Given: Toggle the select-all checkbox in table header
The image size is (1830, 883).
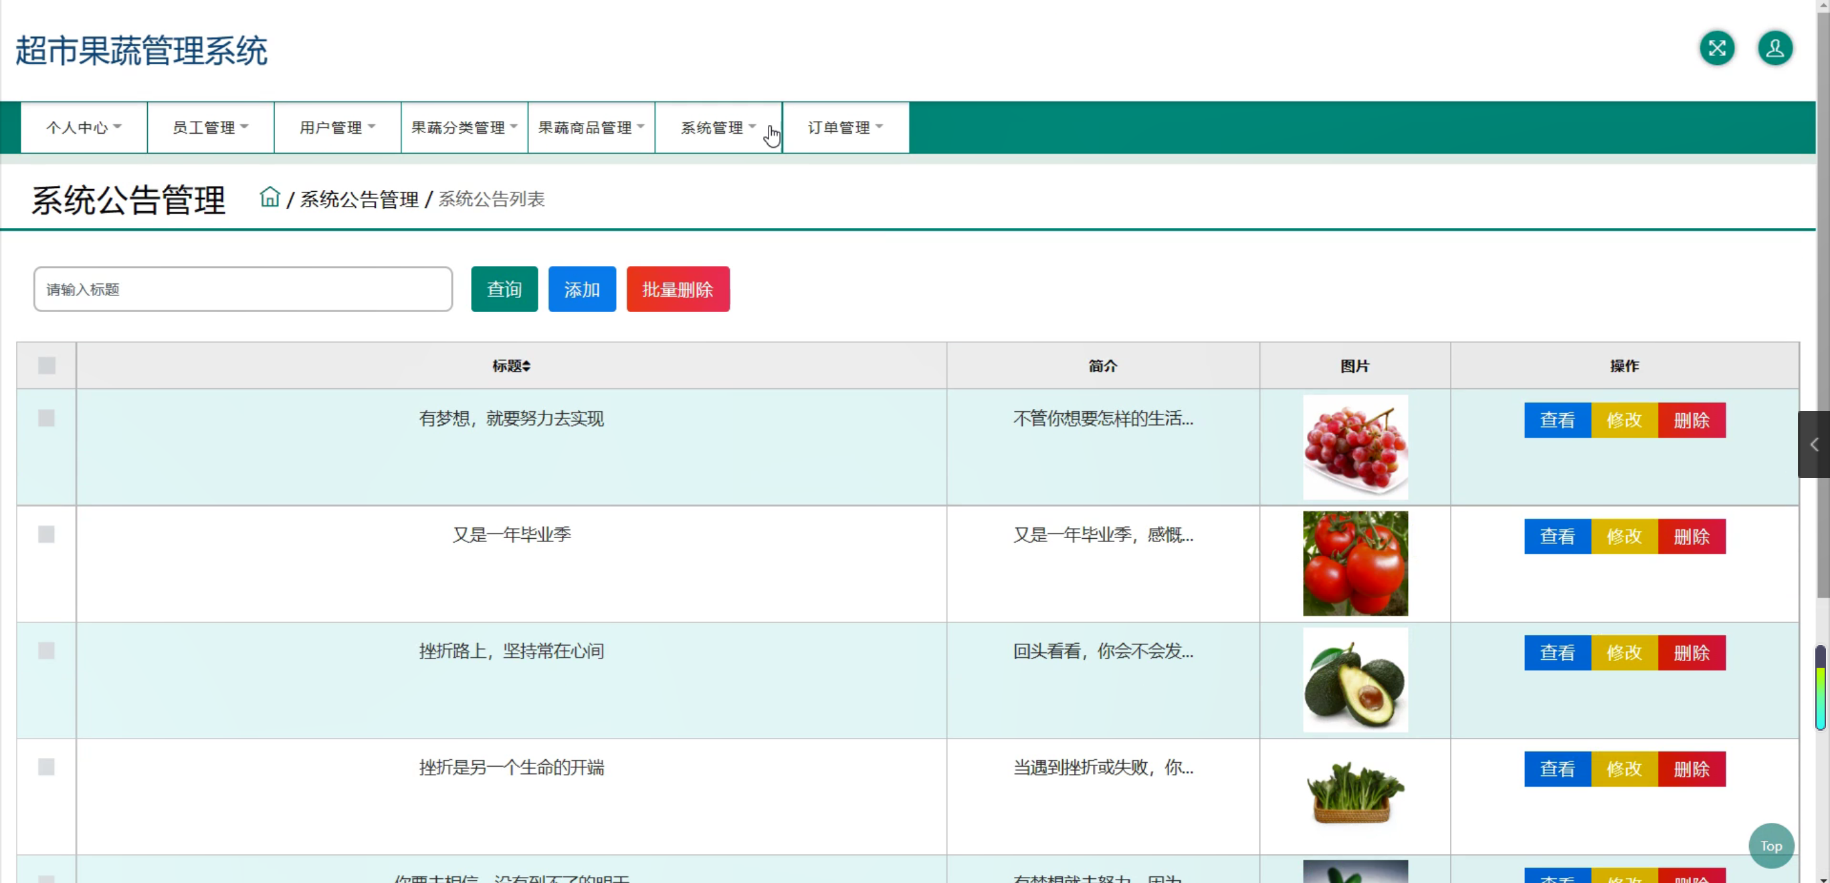Looking at the screenshot, I should [46, 366].
